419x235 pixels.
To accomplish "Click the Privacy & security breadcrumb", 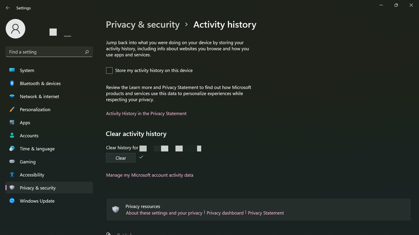I will click(x=142, y=25).
